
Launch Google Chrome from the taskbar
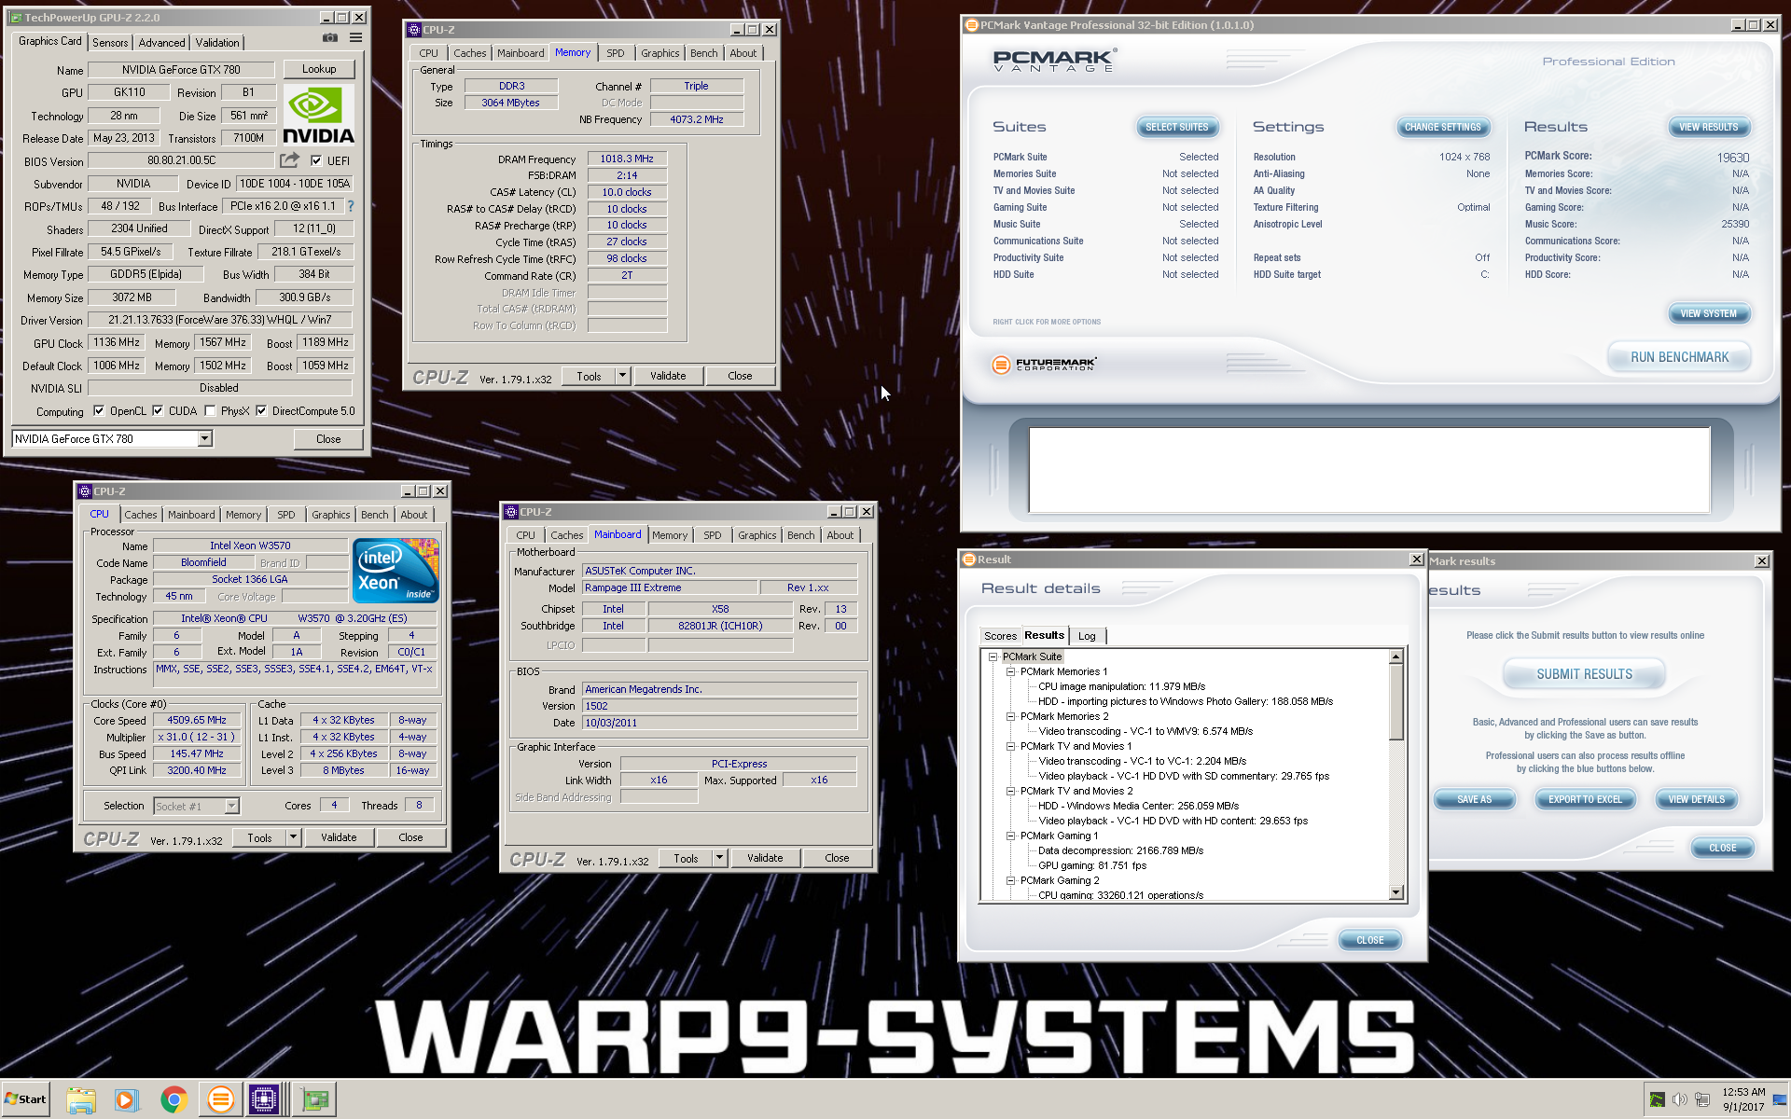(174, 1099)
